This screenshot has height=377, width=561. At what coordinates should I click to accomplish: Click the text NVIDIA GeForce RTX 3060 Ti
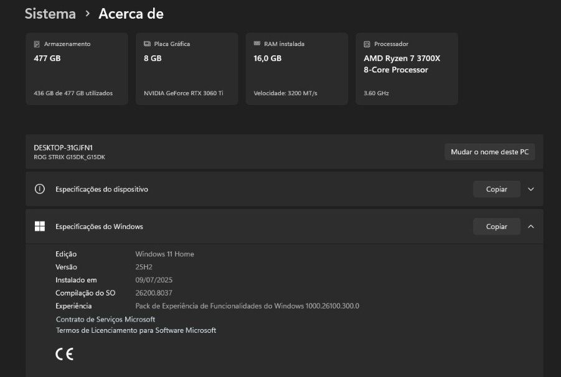coord(184,93)
